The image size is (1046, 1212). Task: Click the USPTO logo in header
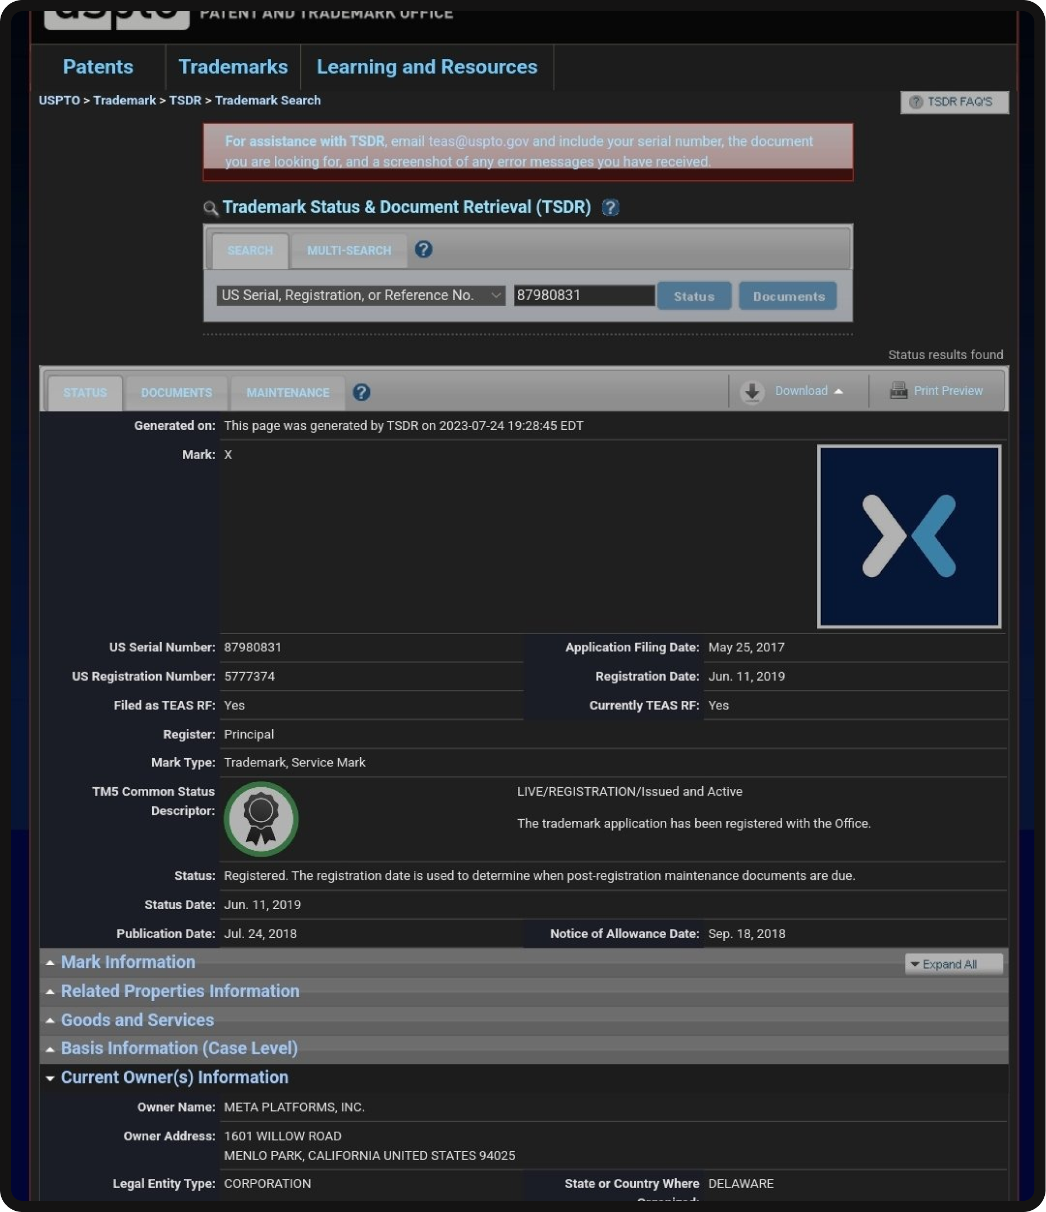pos(116,19)
